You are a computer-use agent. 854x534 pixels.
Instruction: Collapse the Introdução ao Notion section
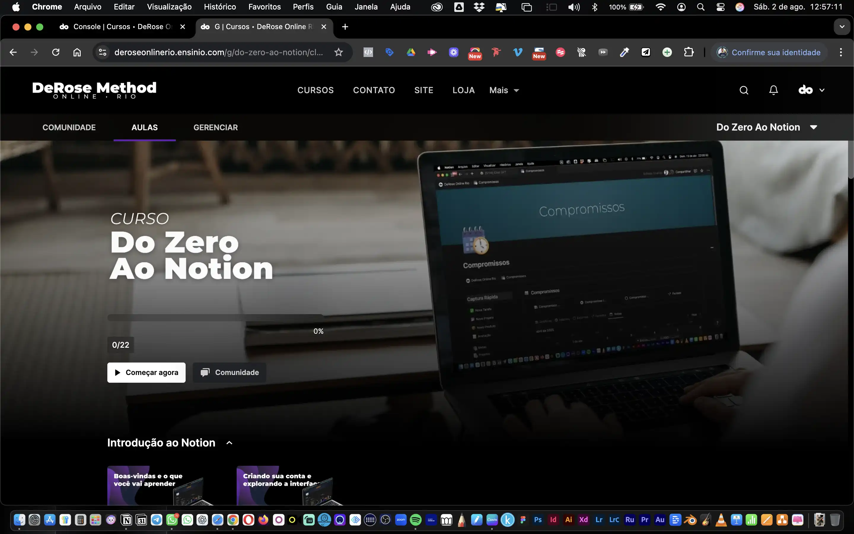[x=230, y=443]
